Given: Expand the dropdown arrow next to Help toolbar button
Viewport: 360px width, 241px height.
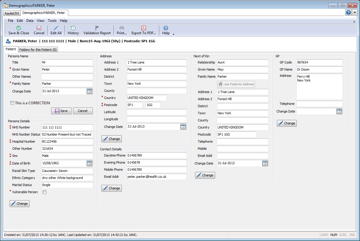Looking at the screenshot, I should pos(174,34).
